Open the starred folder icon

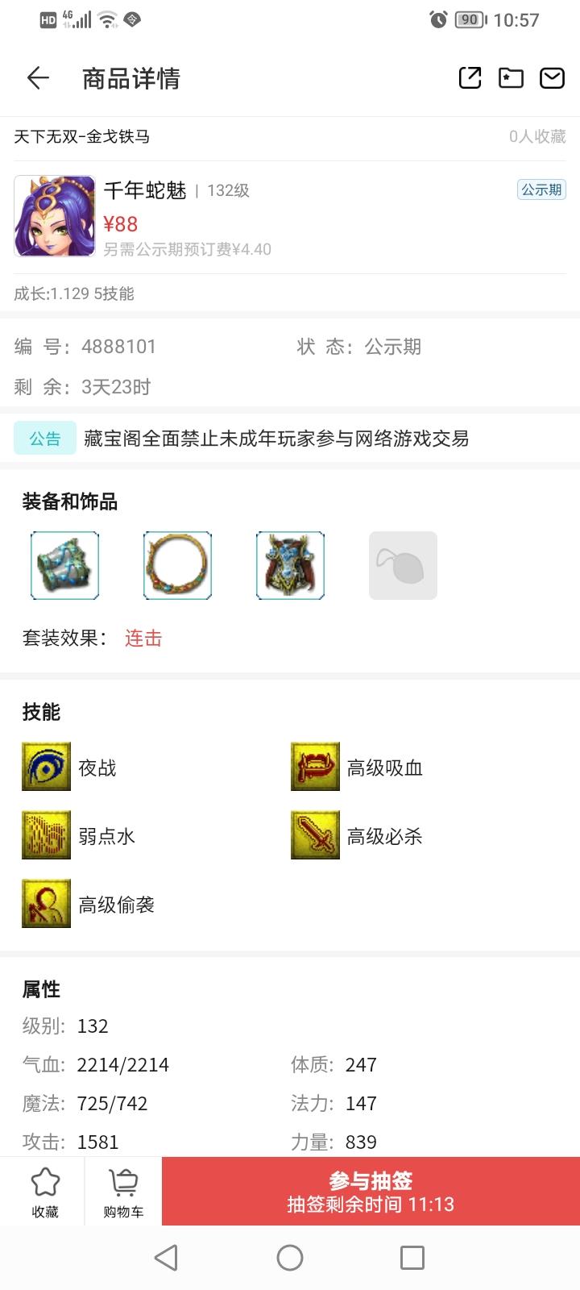point(511,77)
